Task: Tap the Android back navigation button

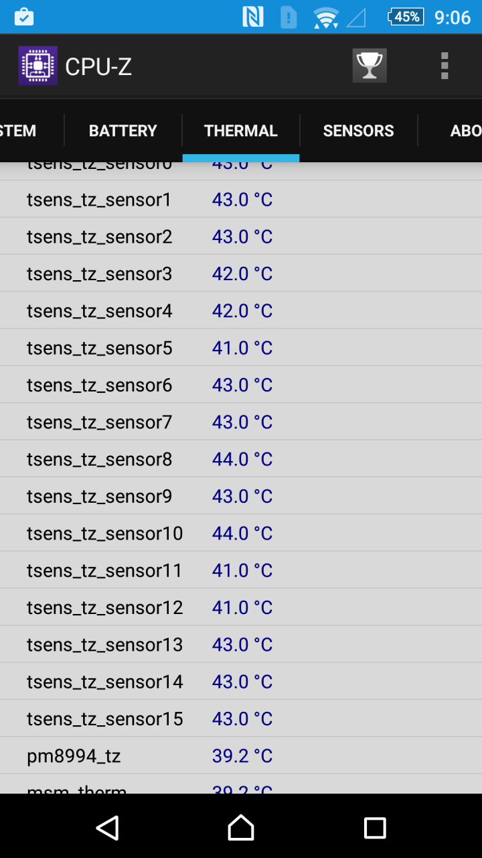Action: 108,828
